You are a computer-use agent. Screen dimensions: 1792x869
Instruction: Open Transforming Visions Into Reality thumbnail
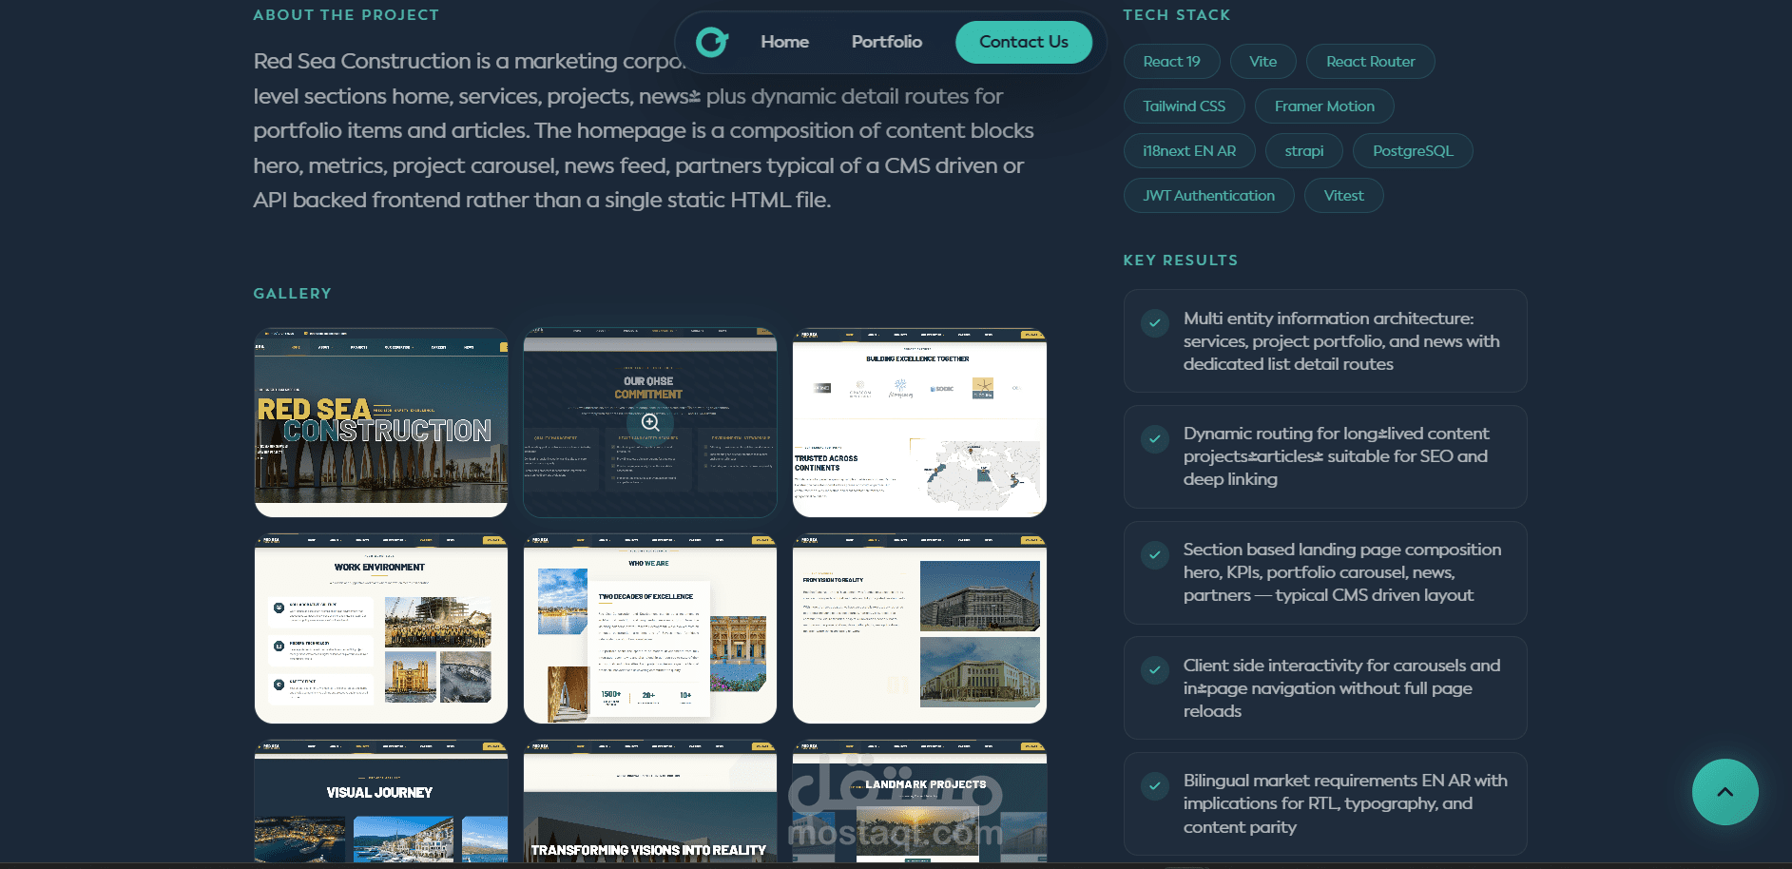pyautogui.click(x=650, y=801)
